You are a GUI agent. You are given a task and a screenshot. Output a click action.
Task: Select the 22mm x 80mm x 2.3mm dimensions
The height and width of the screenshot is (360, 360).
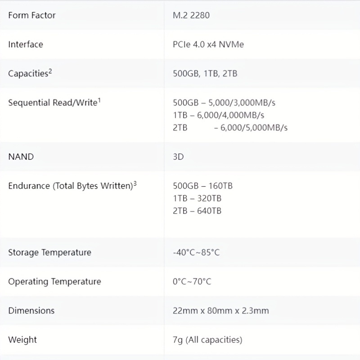click(x=221, y=310)
